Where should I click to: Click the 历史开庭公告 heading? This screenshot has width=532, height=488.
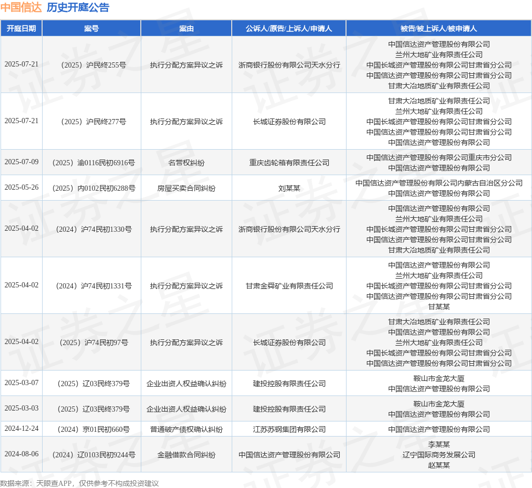[x=78, y=7]
